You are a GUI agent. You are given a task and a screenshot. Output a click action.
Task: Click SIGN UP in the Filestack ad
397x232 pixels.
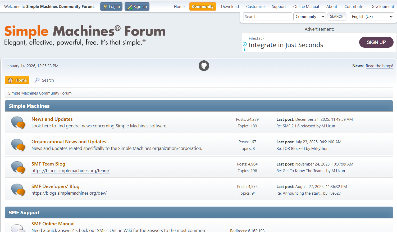[376, 42]
